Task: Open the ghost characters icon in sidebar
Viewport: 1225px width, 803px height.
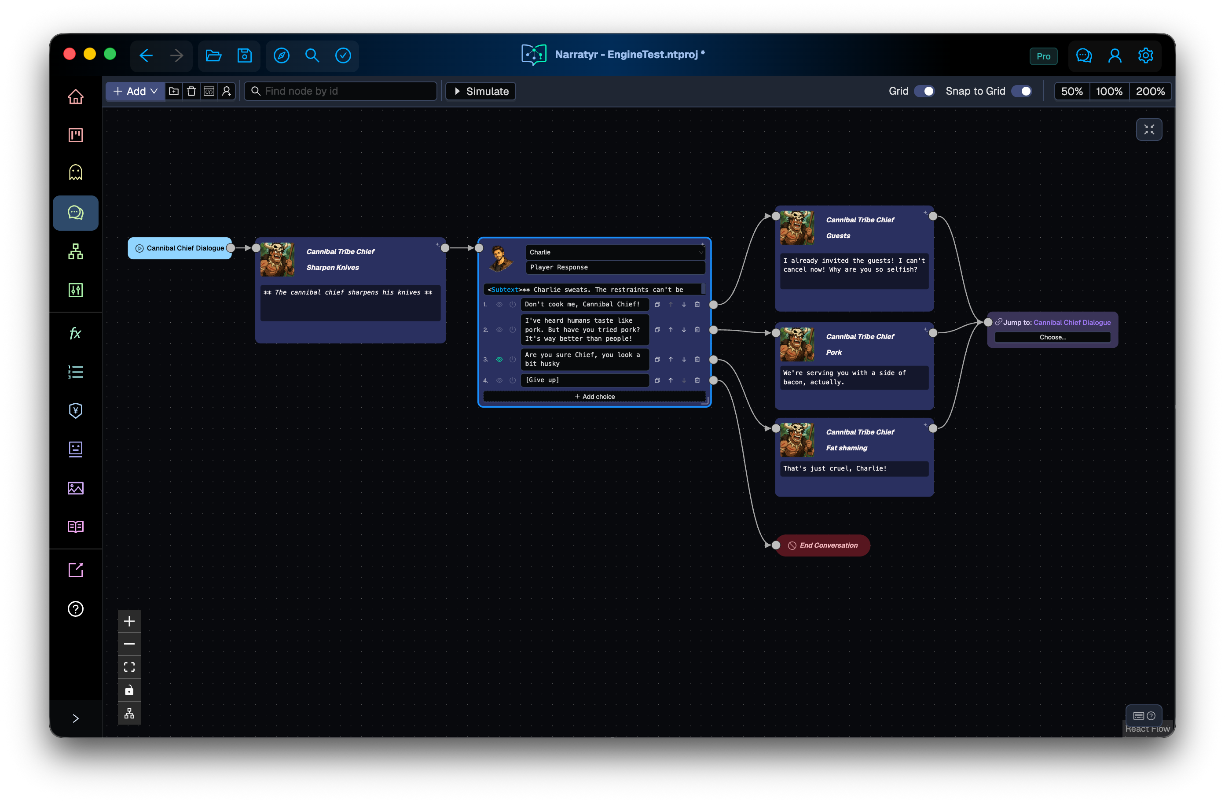Action: 76,173
